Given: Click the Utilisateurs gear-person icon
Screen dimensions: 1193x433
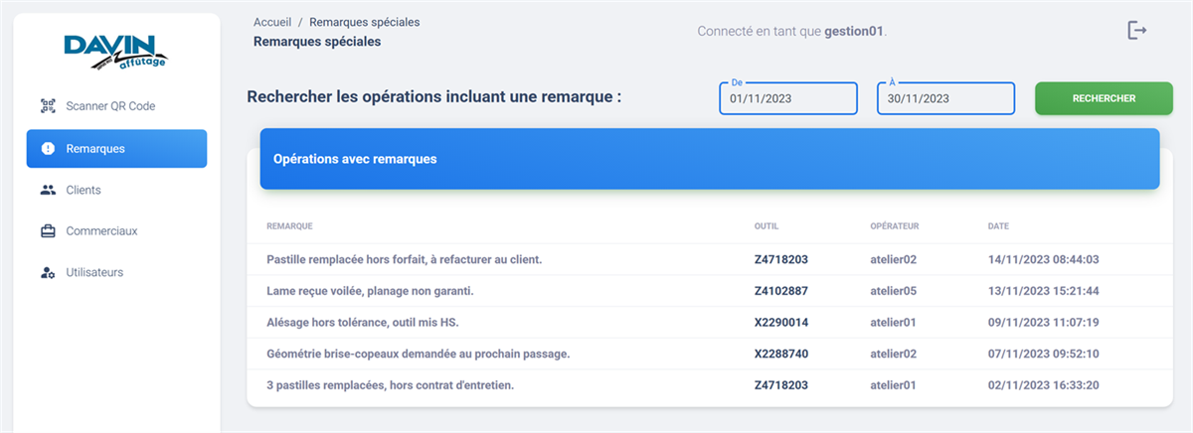Looking at the screenshot, I should (48, 272).
